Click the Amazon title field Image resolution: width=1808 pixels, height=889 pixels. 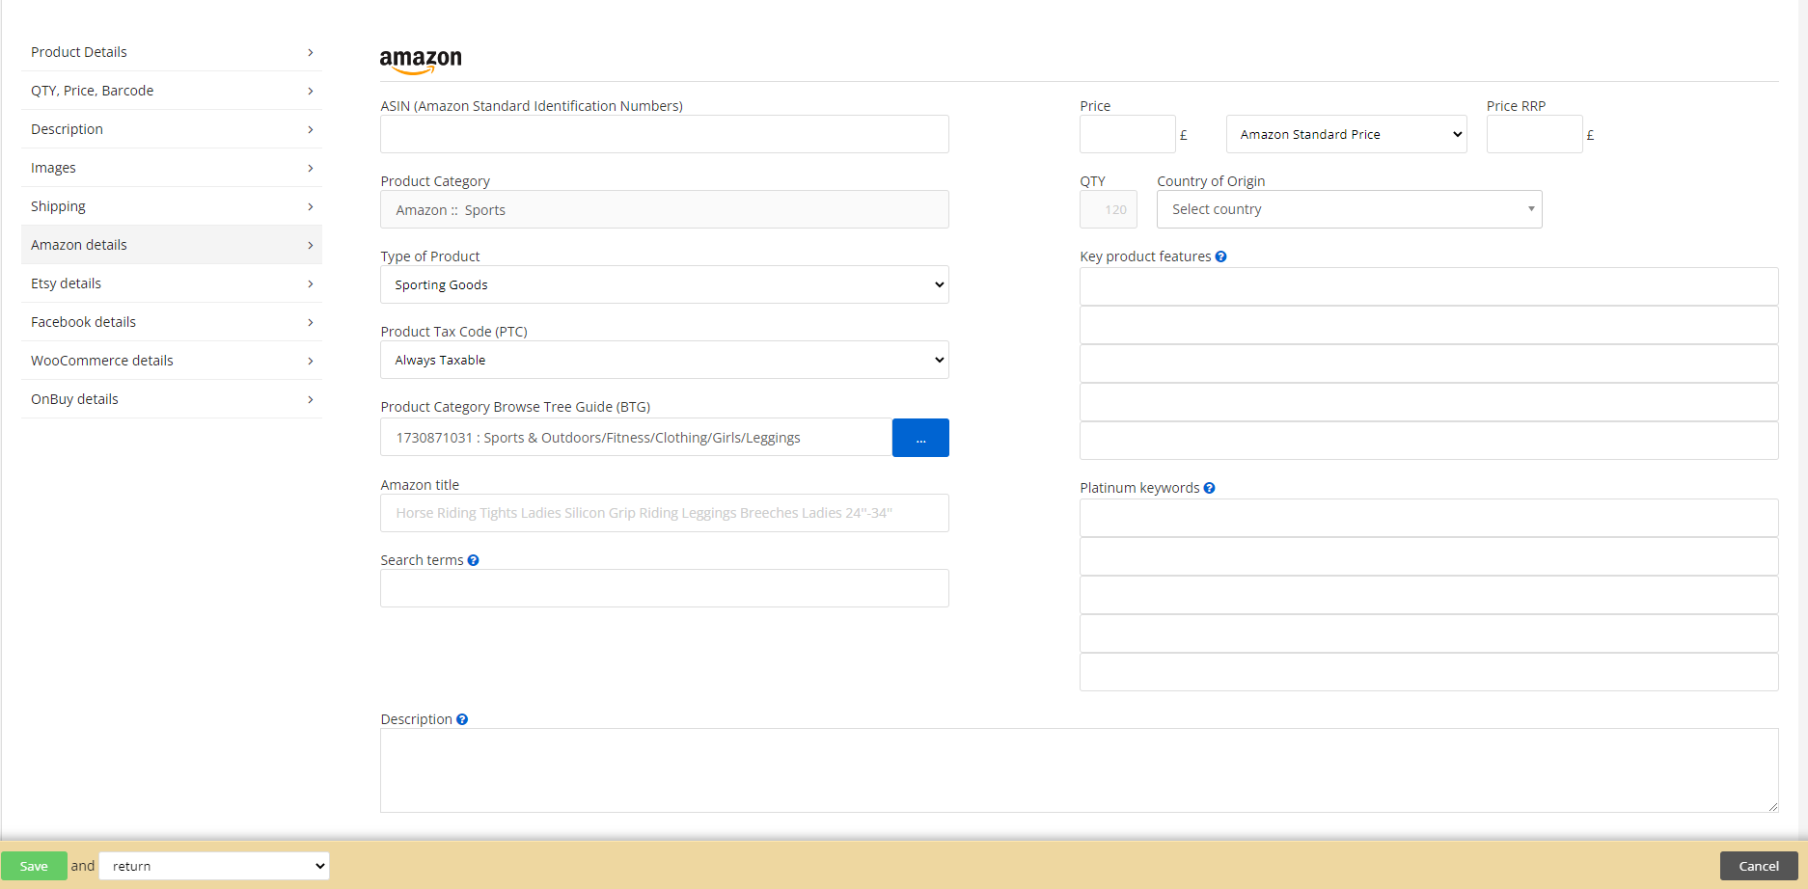coord(665,513)
